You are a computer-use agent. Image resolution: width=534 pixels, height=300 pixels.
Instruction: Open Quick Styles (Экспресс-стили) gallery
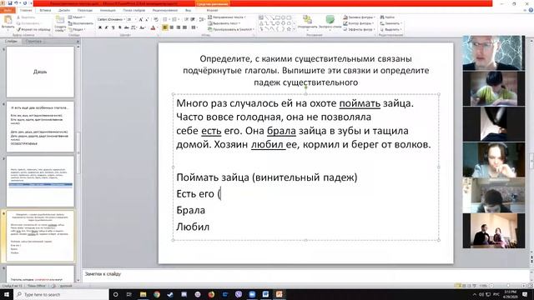[330, 22]
